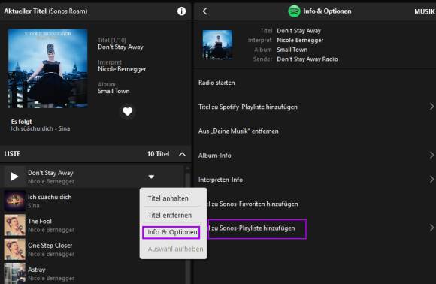Expand the Sonos-Playliste hinzufügen chevron
This screenshot has width=436, height=284.
coord(431,228)
